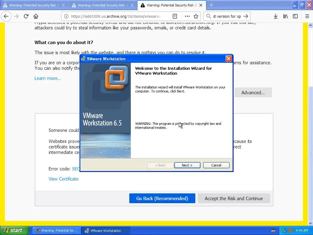Go to Firefox home page
The image size is (313, 235).
coord(36,16)
